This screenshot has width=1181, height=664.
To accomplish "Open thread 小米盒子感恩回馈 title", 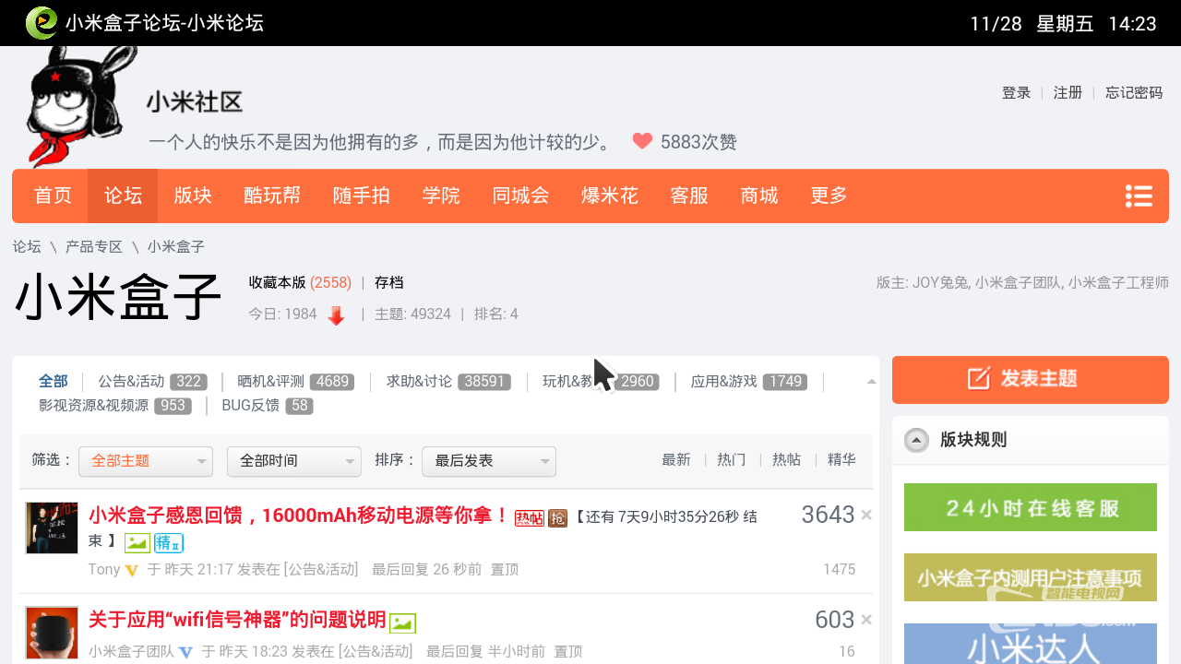I will pyautogui.click(x=299, y=515).
